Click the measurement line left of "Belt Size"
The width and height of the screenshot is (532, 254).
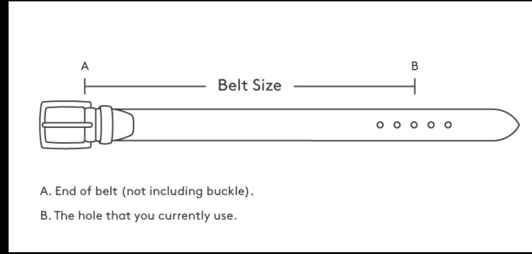(x=144, y=86)
